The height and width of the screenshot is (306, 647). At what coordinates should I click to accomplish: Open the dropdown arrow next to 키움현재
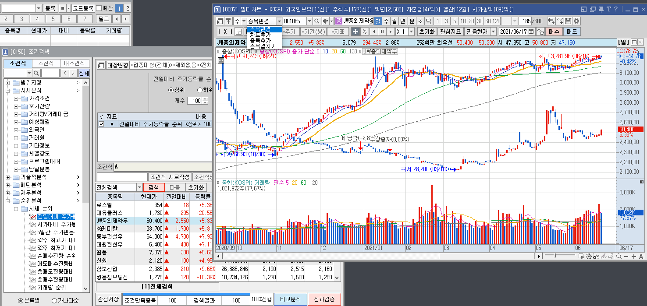[493, 32]
